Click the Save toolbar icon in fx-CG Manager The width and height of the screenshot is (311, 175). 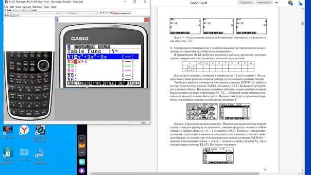tap(10, 10)
